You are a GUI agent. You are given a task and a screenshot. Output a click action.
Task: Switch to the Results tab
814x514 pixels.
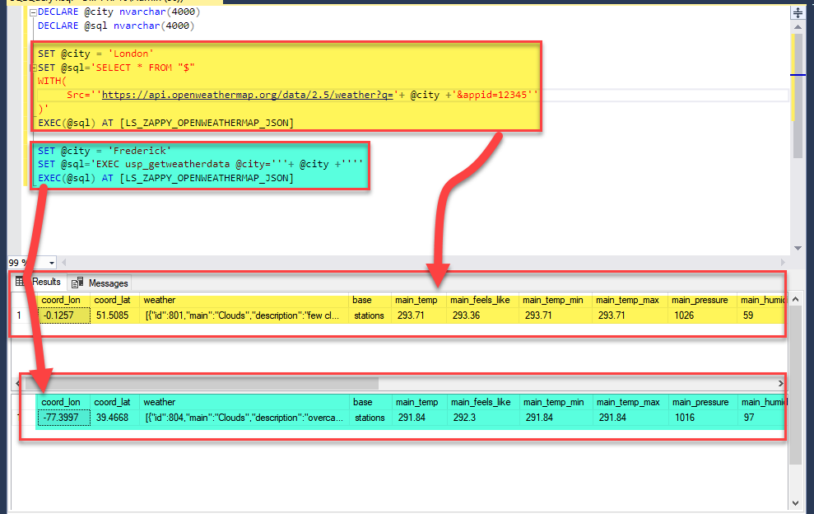pyautogui.click(x=46, y=282)
